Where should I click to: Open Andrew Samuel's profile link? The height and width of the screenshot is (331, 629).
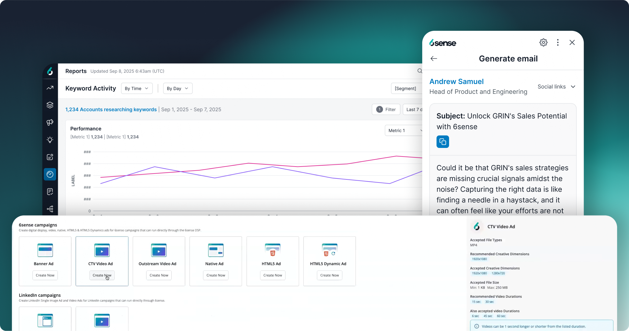pos(456,82)
